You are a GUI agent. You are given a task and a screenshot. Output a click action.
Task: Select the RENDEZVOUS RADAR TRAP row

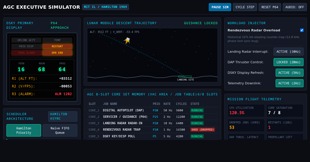[152, 130]
